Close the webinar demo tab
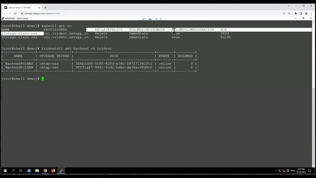316x178 pixels. 39,8
